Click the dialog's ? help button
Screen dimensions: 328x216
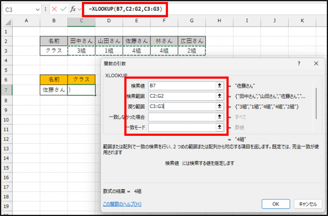299,64
